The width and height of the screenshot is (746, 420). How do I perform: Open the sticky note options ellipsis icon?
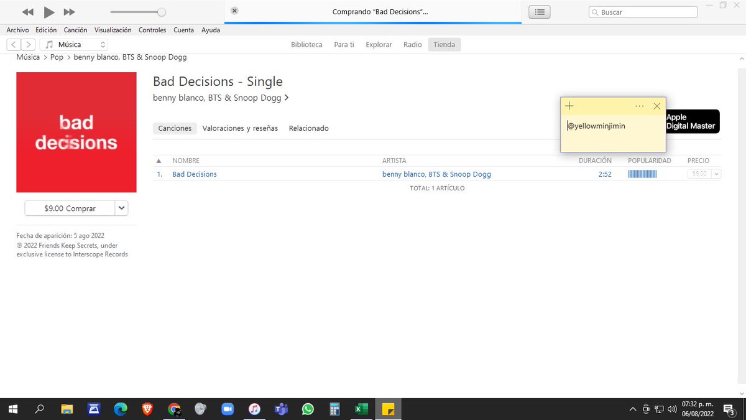point(639,106)
